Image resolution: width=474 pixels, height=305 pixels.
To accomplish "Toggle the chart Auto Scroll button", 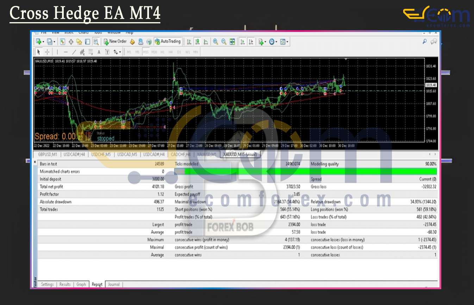I will click(242, 42).
